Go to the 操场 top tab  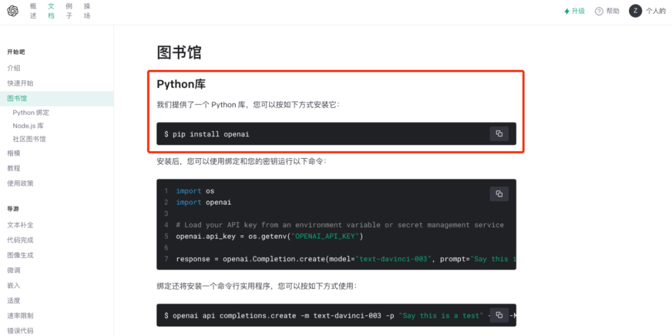tap(87, 11)
